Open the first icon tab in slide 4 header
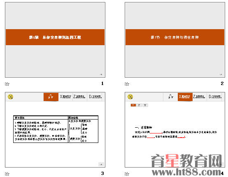This screenshot has width=228, height=177. pyautogui.click(x=170, y=97)
